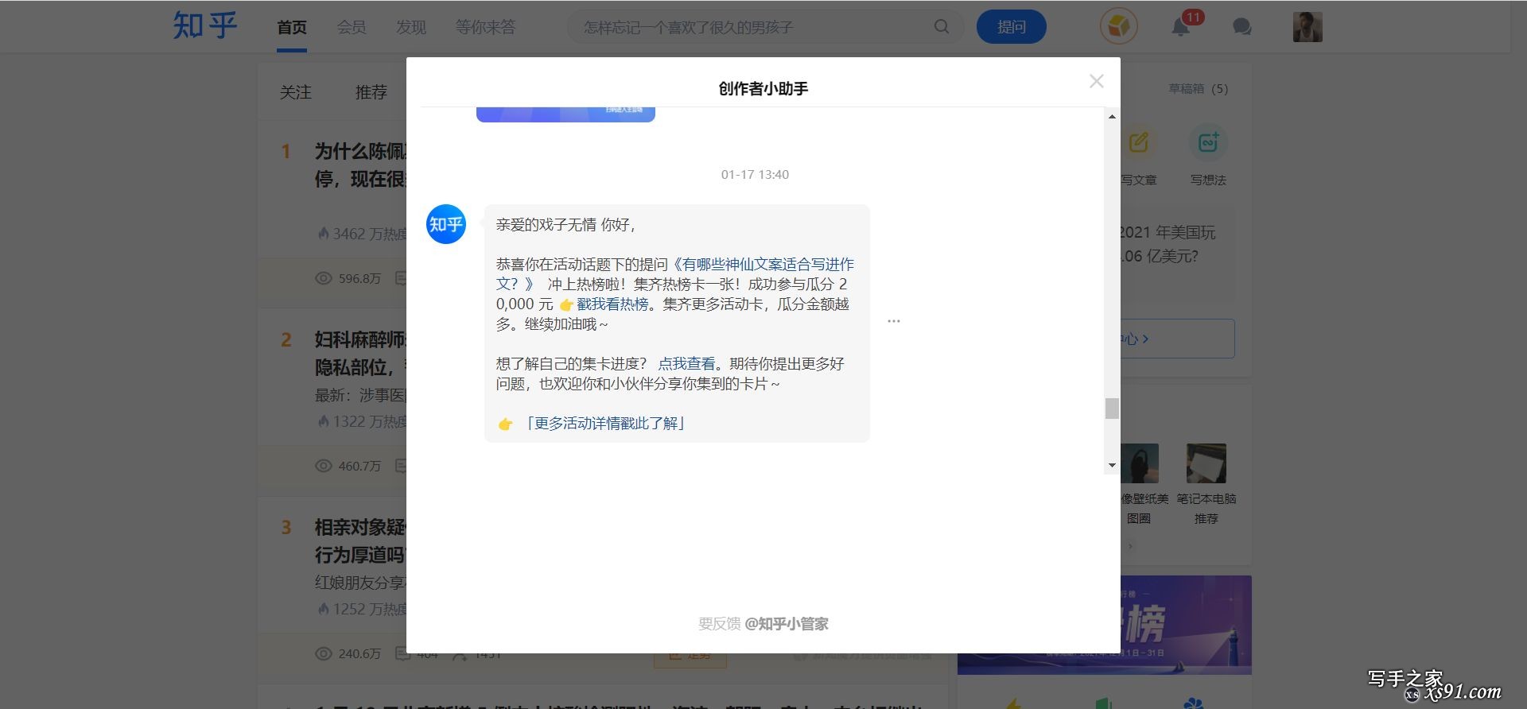Click the 知乎 sender avatar in dialog
Image resolution: width=1527 pixels, height=709 pixels.
446,224
